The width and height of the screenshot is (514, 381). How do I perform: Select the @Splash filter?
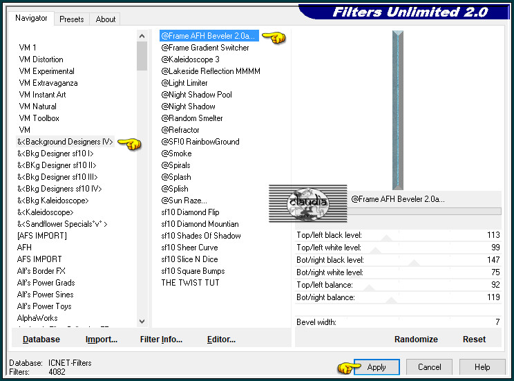coord(176,177)
